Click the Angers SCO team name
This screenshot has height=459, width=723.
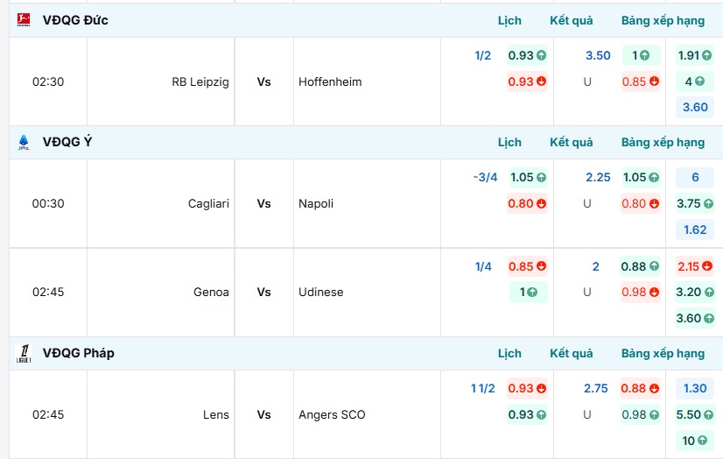pyautogui.click(x=332, y=414)
